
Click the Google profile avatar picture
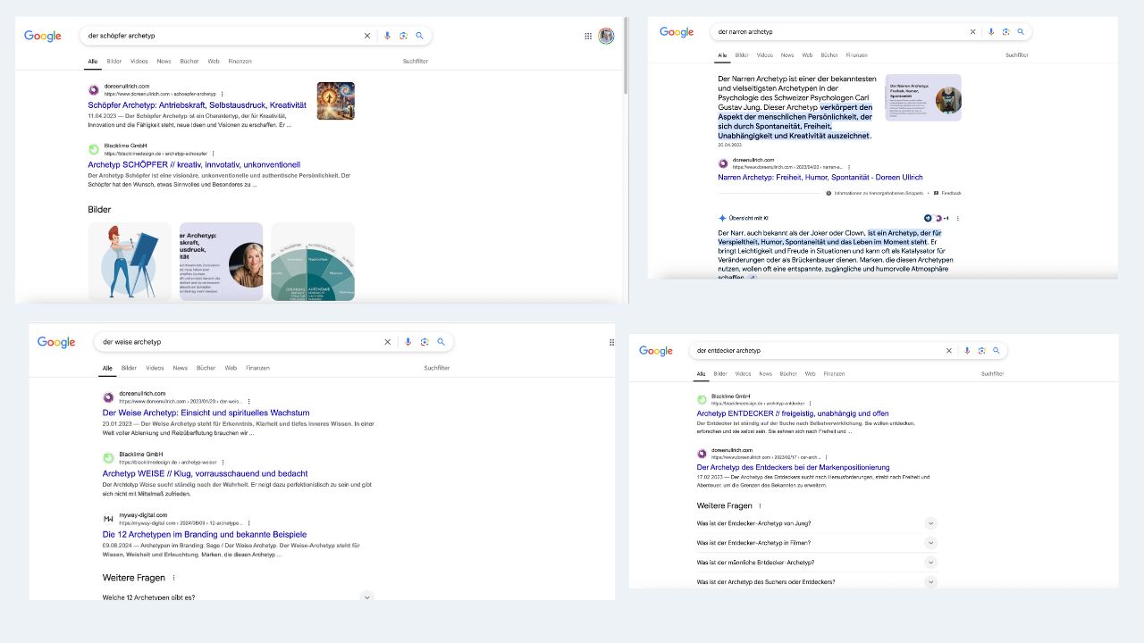(607, 36)
